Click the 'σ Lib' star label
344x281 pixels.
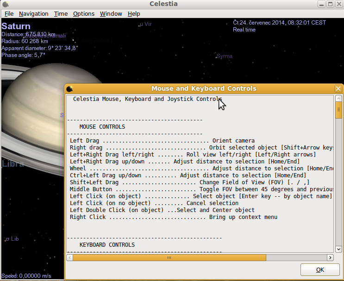click(x=13, y=239)
